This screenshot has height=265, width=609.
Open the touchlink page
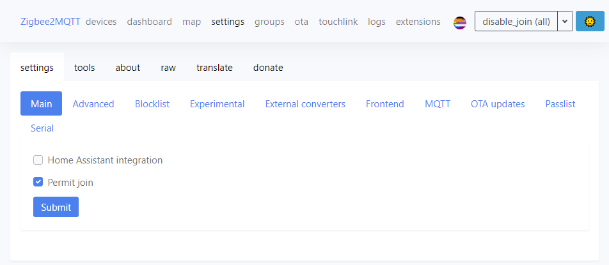click(338, 22)
